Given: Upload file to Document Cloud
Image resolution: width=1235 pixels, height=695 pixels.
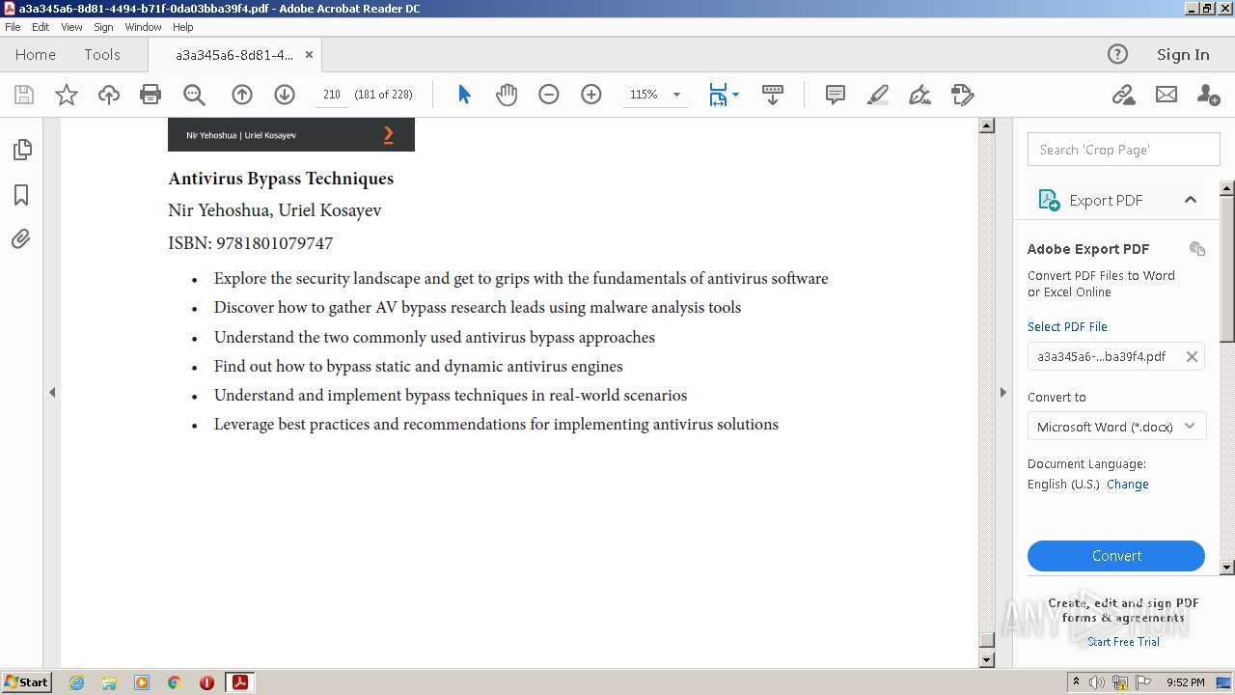Looking at the screenshot, I should 109,95.
